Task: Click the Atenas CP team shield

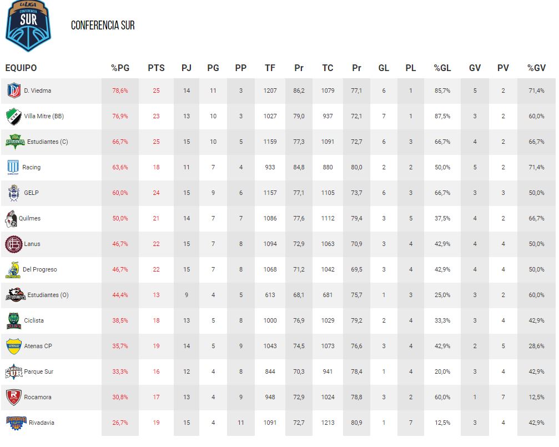Action: (13, 346)
